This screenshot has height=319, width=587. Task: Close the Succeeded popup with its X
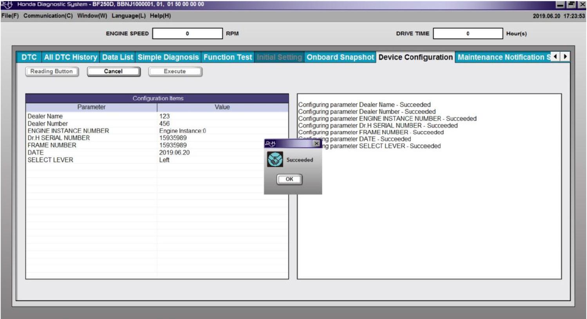[316, 144]
